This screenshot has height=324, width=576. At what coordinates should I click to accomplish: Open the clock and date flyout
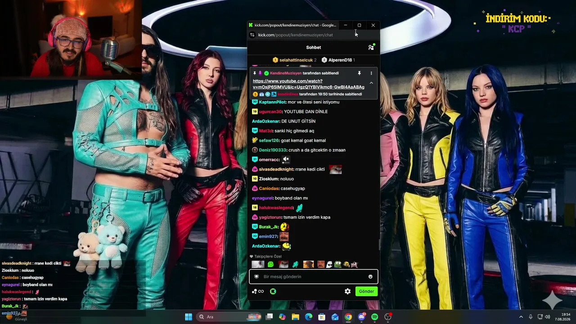563,317
